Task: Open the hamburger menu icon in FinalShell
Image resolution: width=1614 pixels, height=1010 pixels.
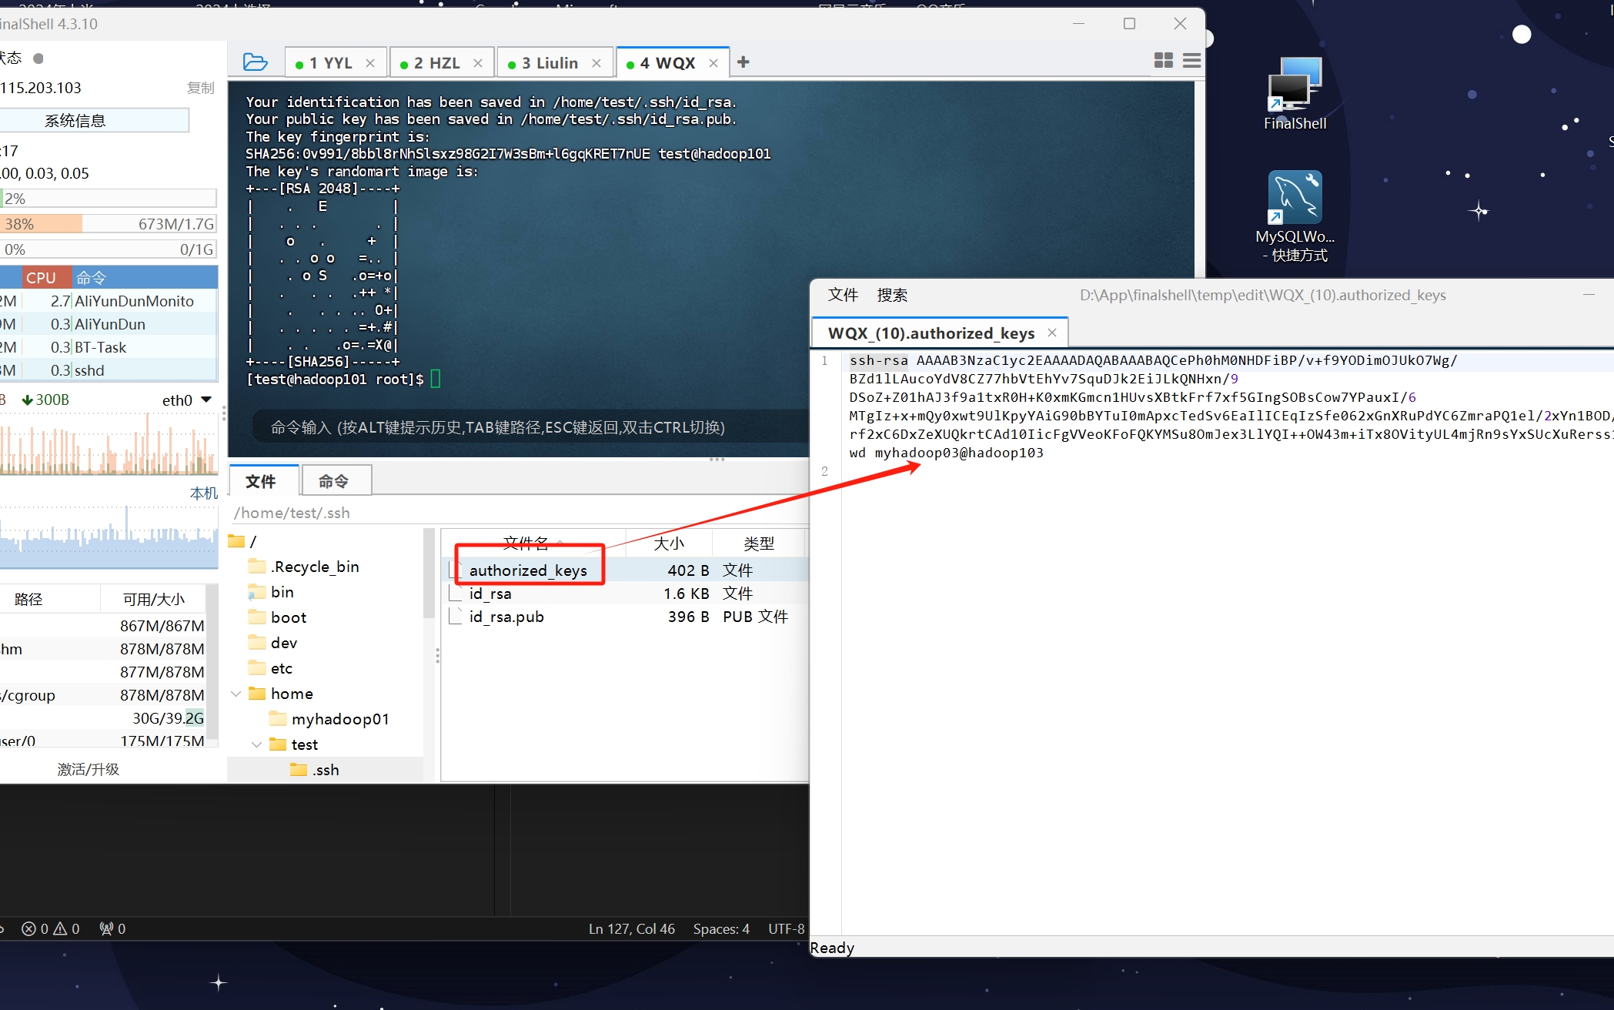Action: 1191,60
